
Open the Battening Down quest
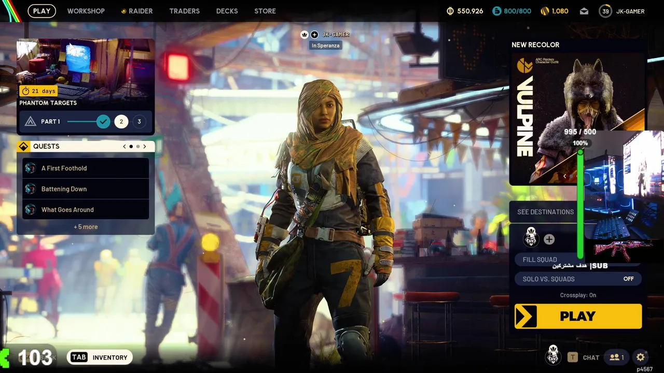click(86, 189)
